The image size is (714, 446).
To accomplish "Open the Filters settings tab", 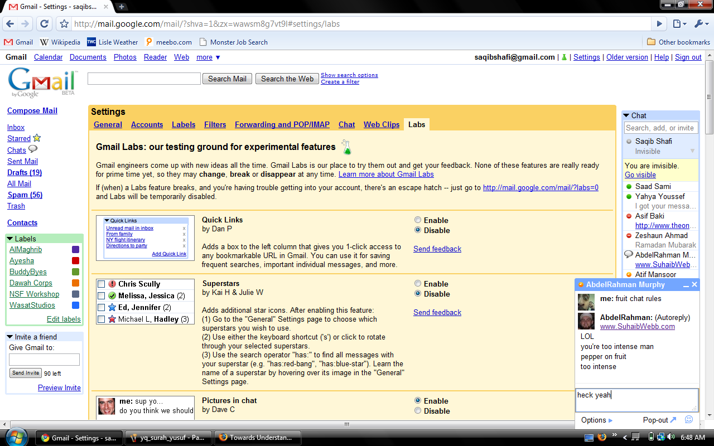I will [215, 124].
